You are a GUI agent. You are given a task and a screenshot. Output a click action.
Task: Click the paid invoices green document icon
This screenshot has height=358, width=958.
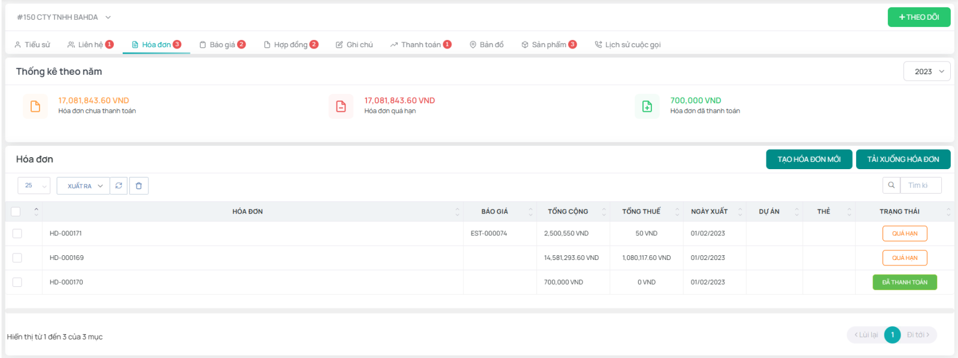(647, 106)
